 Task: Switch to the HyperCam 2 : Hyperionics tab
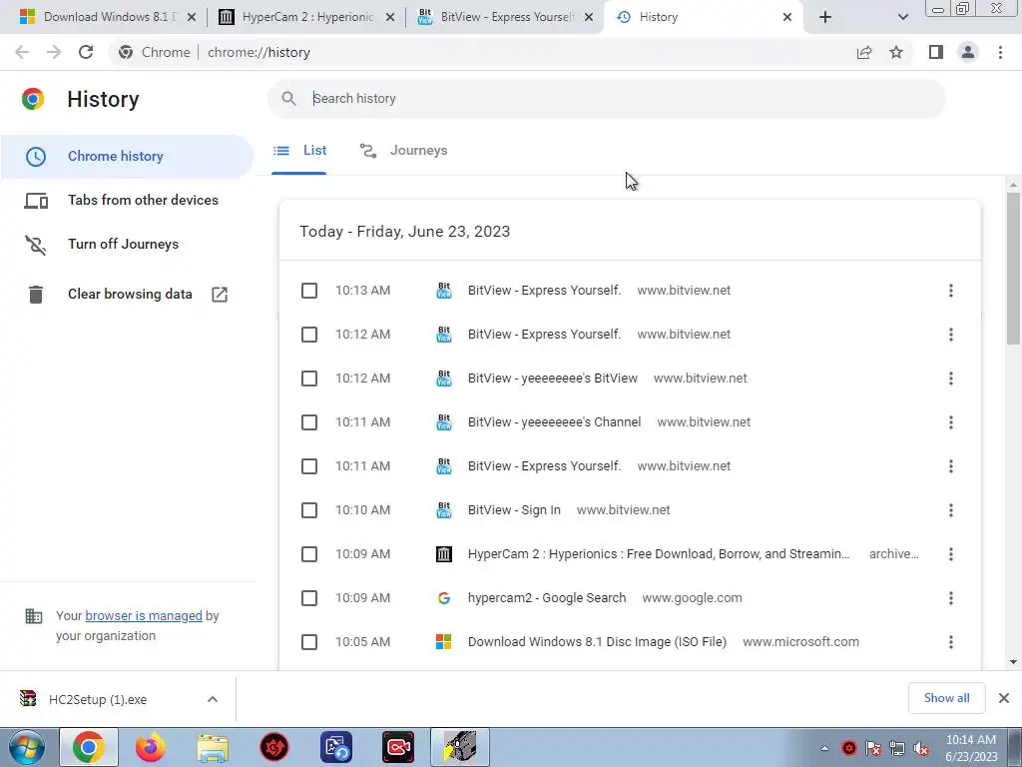click(306, 17)
